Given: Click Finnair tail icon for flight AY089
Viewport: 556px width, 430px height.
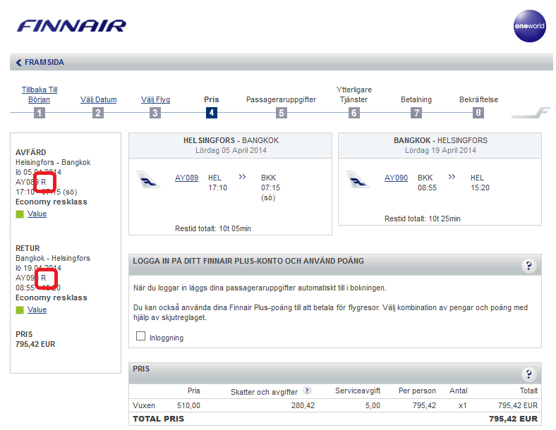Looking at the screenshot, I should click(148, 180).
